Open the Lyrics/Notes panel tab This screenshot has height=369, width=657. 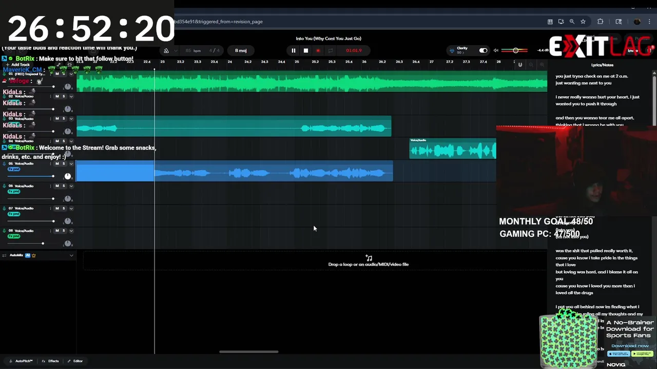pos(602,65)
